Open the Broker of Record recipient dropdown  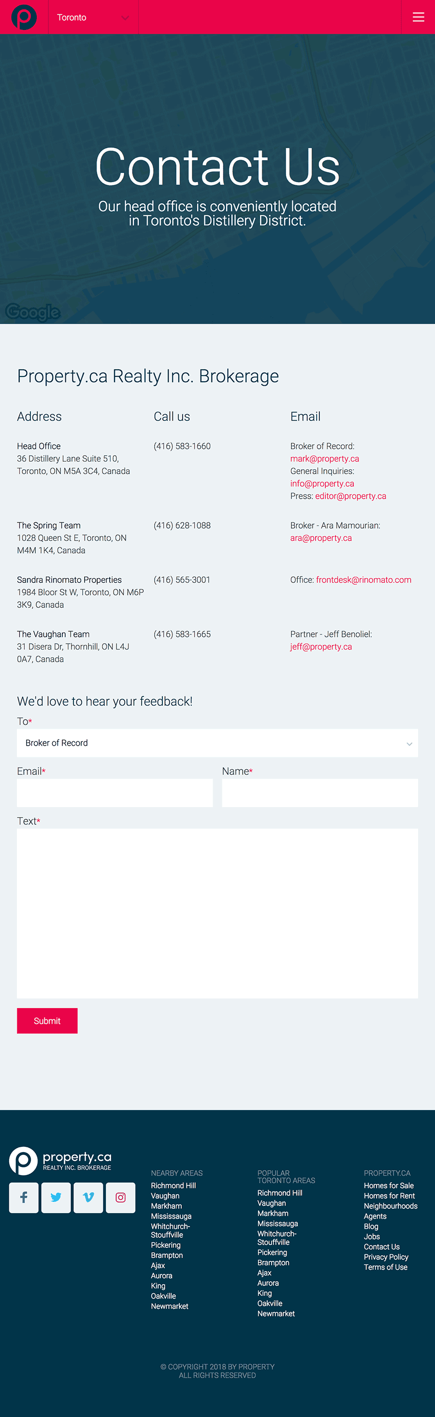coord(217,743)
